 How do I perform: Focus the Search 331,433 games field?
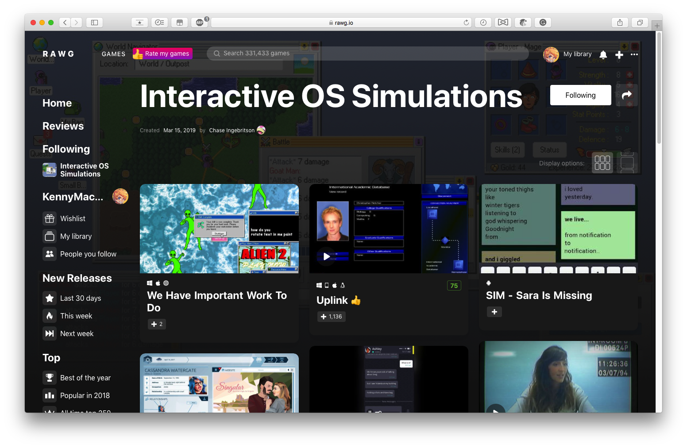coord(367,53)
